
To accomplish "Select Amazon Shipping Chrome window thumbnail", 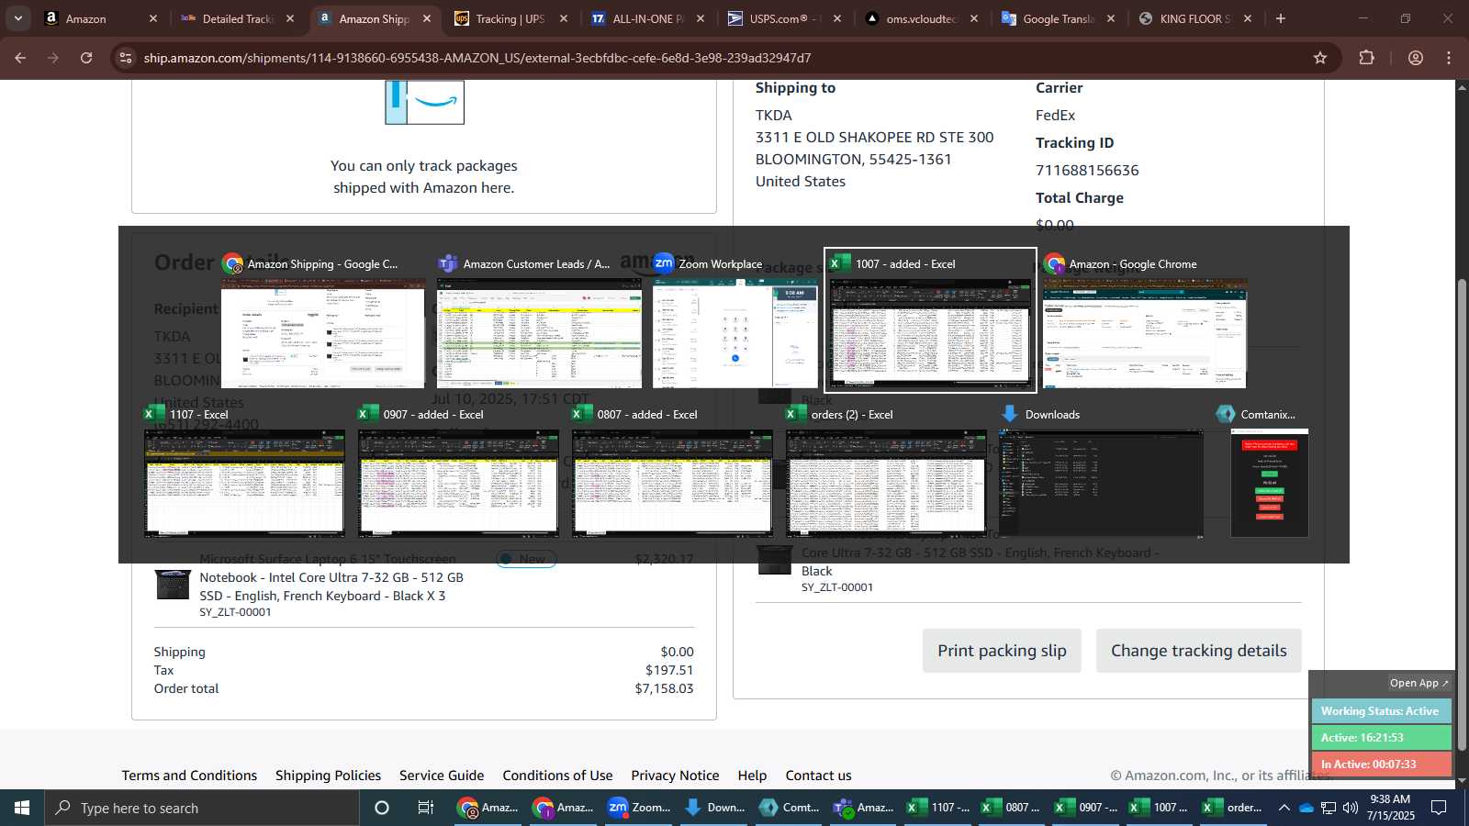I will pos(322,321).
